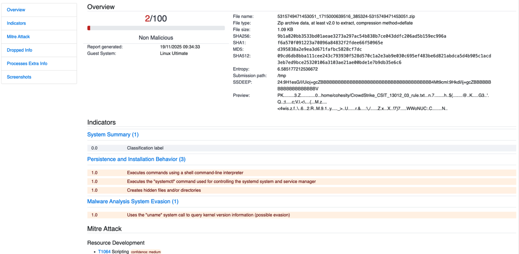This screenshot has height=254, width=519.
Task: Select Processes Extra Info sidebar item
Action: pyautogui.click(x=27, y=64)
